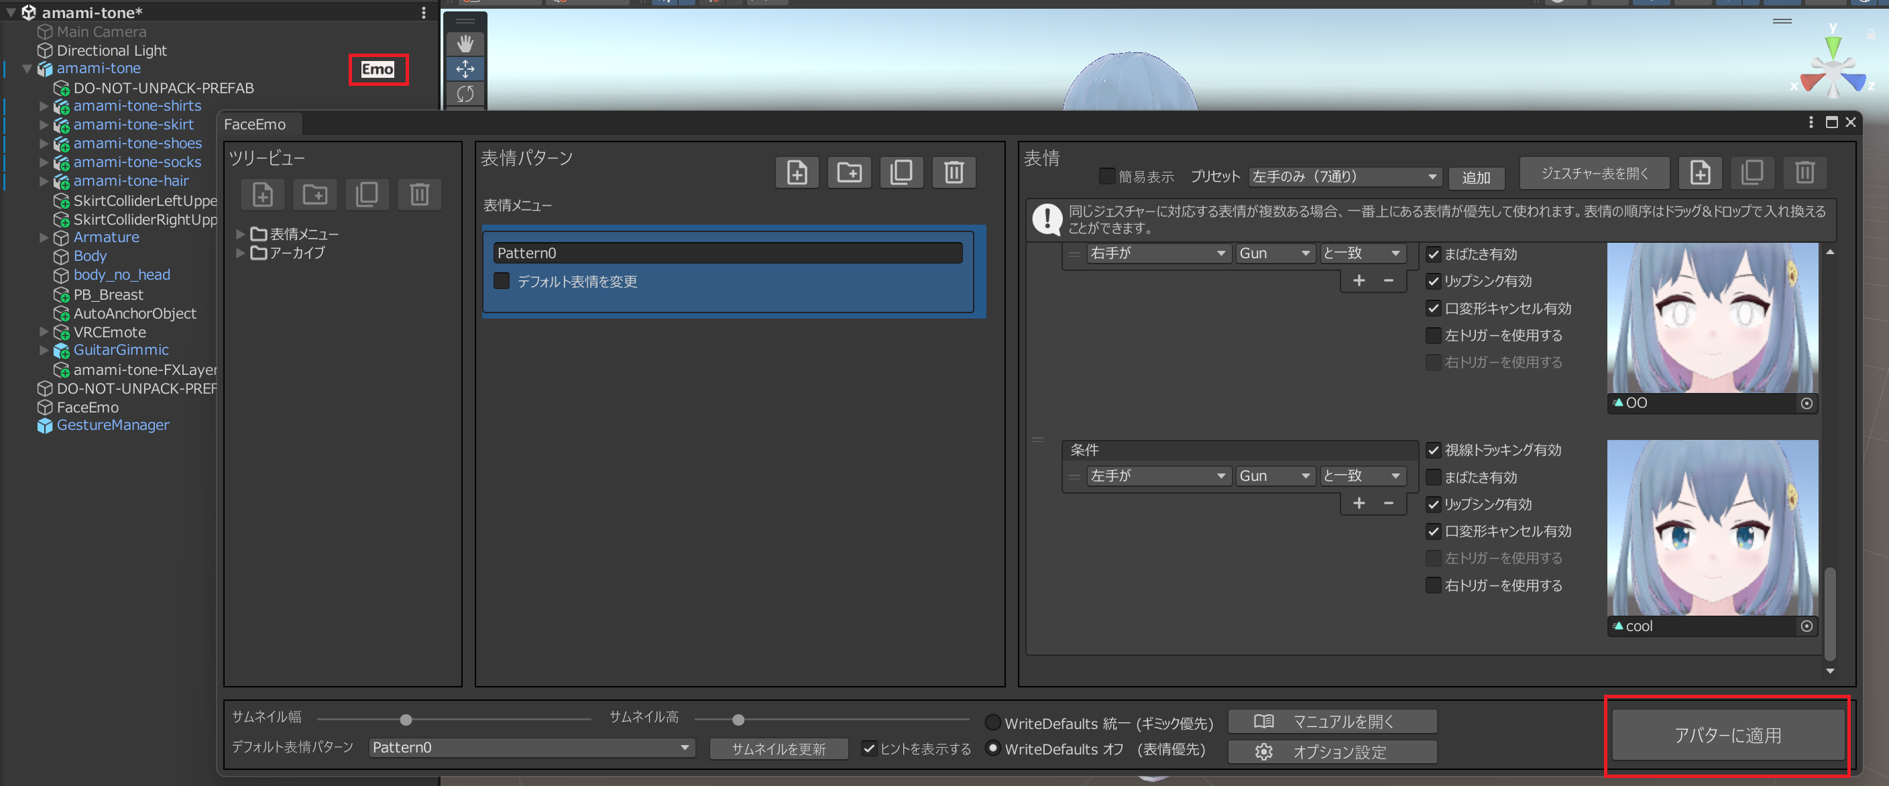The width and height of the screenshot is (1889, 786).
Task: Open Gun gesture dropdown in 右手が row
Action: 1275,253
